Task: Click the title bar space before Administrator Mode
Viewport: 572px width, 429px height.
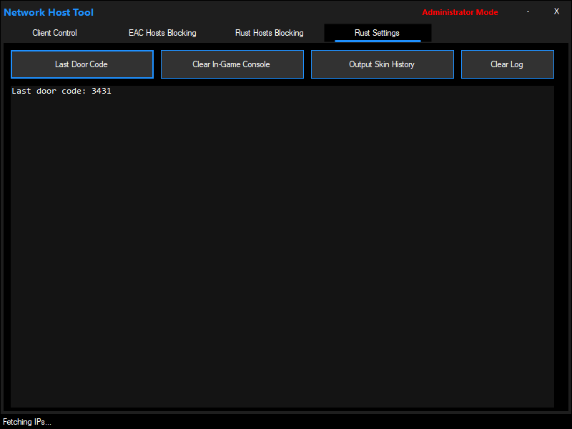Action: [x=257, y=12]
